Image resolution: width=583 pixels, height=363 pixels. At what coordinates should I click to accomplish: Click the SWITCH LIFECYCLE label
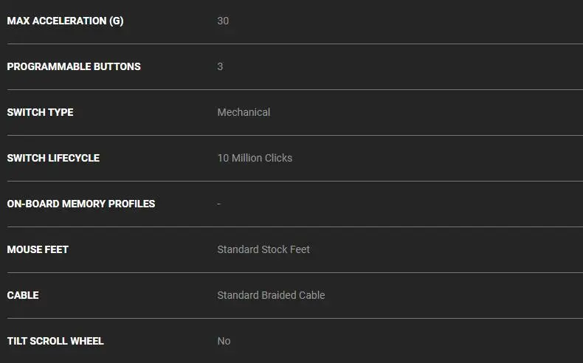[x=53, y=158]
